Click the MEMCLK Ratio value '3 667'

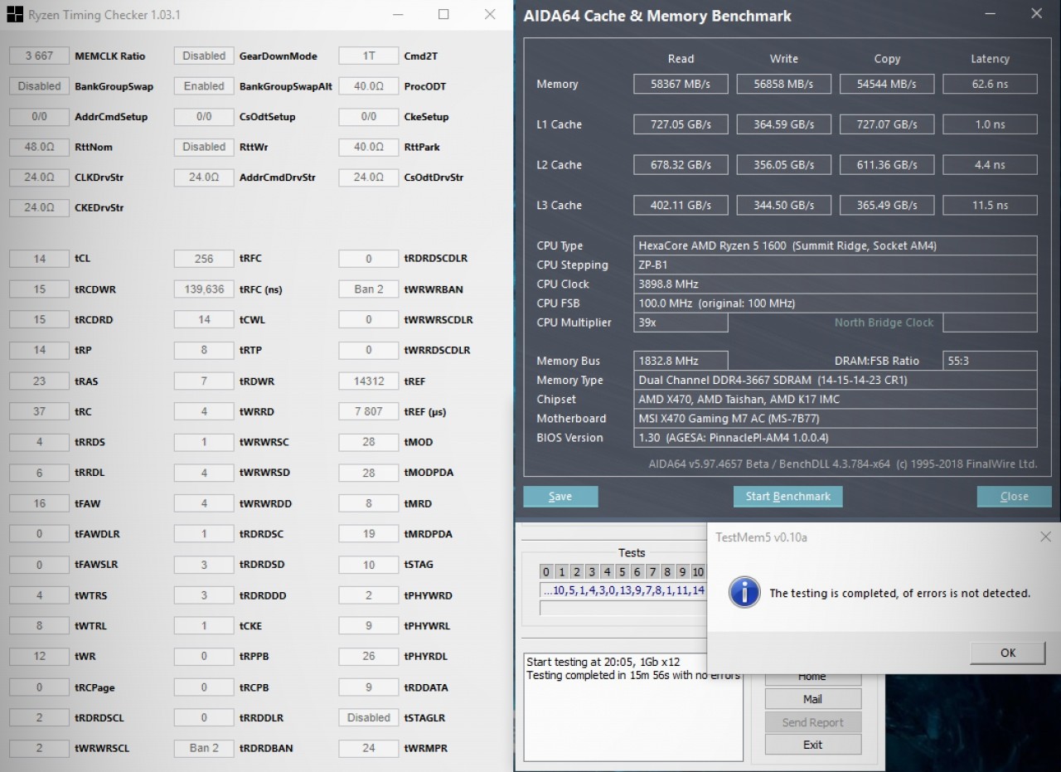click(x=39, y=56)
